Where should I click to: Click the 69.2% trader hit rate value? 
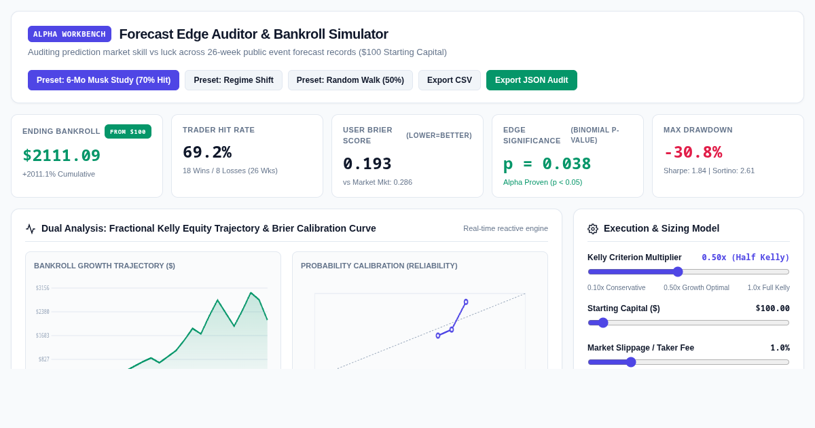pos(207,152)
